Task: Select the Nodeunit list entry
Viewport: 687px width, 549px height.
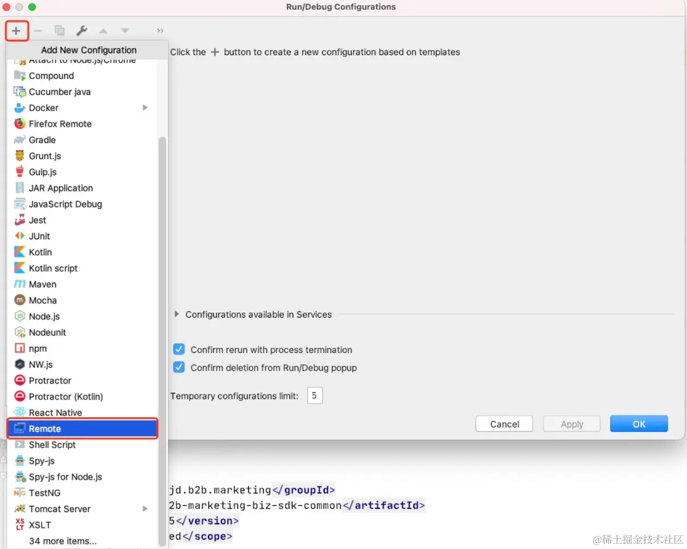Action: pyautogui.click(x=82, y=332)
